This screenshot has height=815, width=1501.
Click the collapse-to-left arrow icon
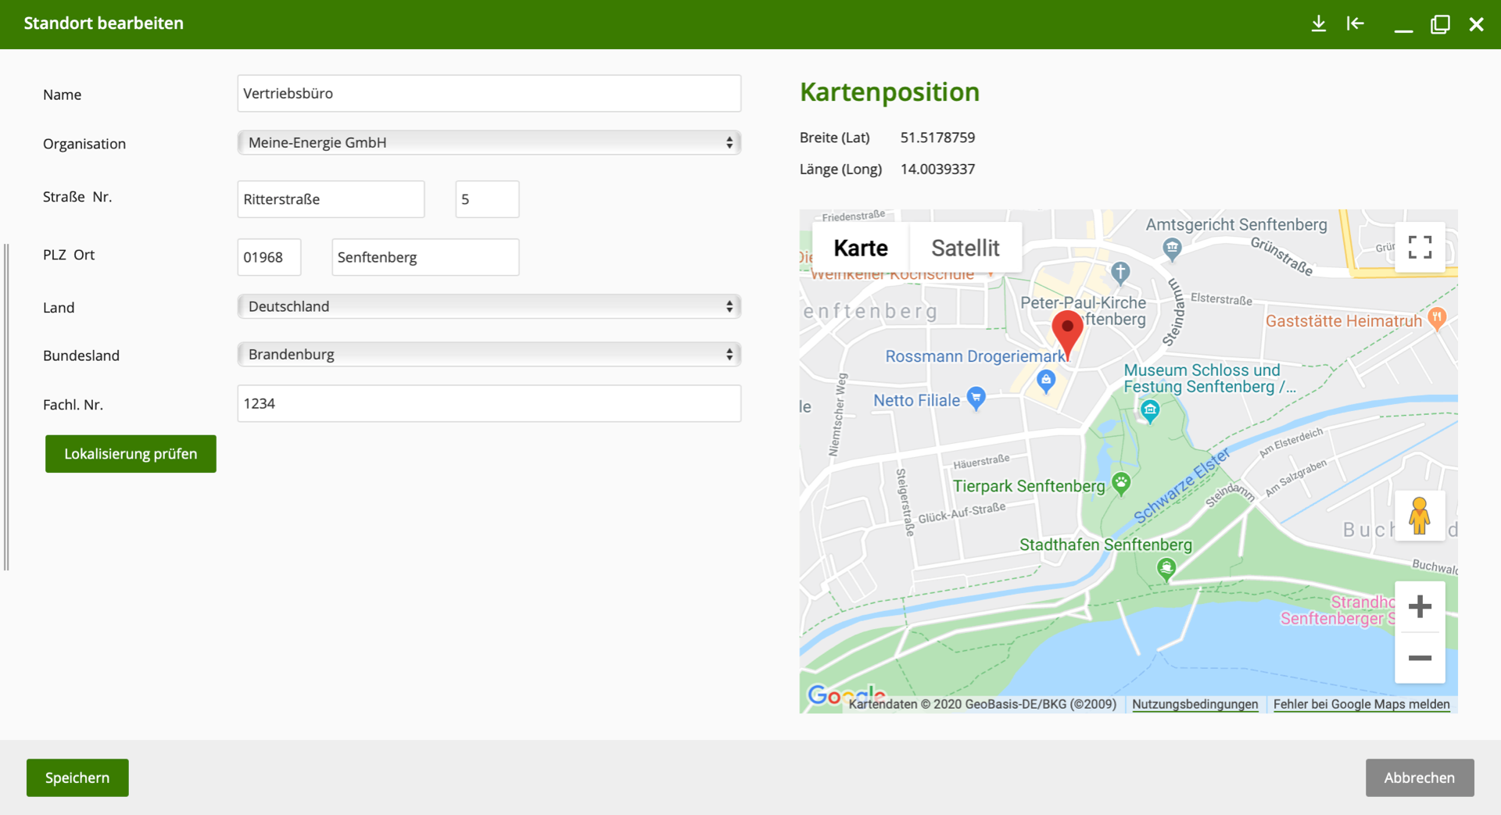tap(1355, 23)
